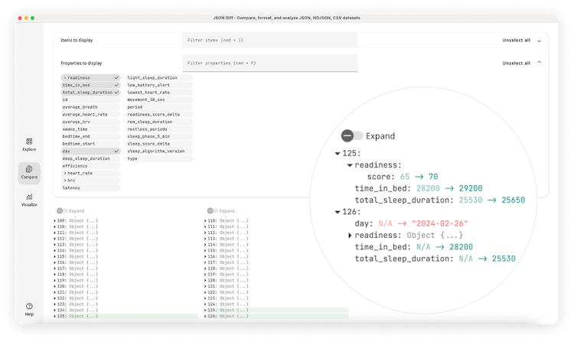Focus the Filter properties input field

[269, 63]
